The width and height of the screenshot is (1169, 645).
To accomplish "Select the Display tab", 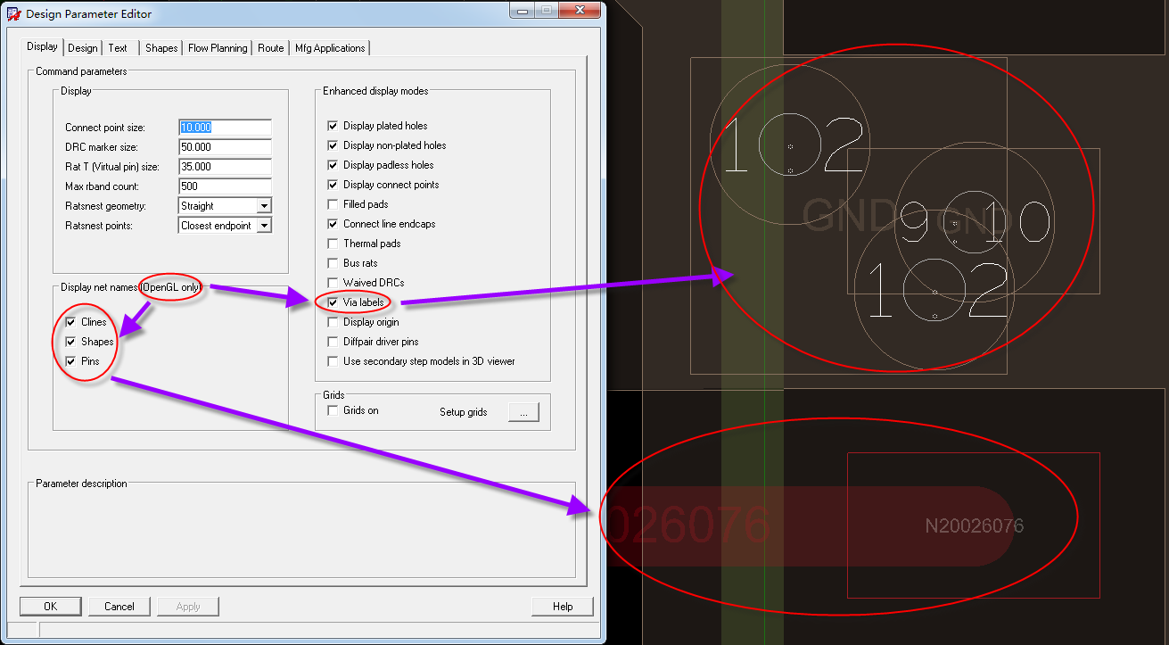I will [x=42, y=46].
